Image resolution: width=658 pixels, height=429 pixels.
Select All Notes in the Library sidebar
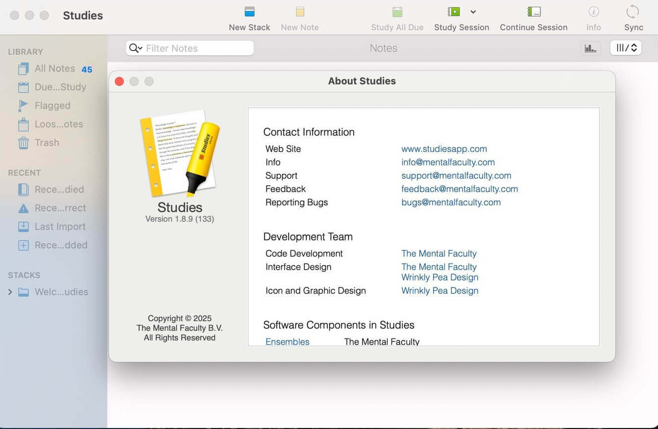coord(54,68)
